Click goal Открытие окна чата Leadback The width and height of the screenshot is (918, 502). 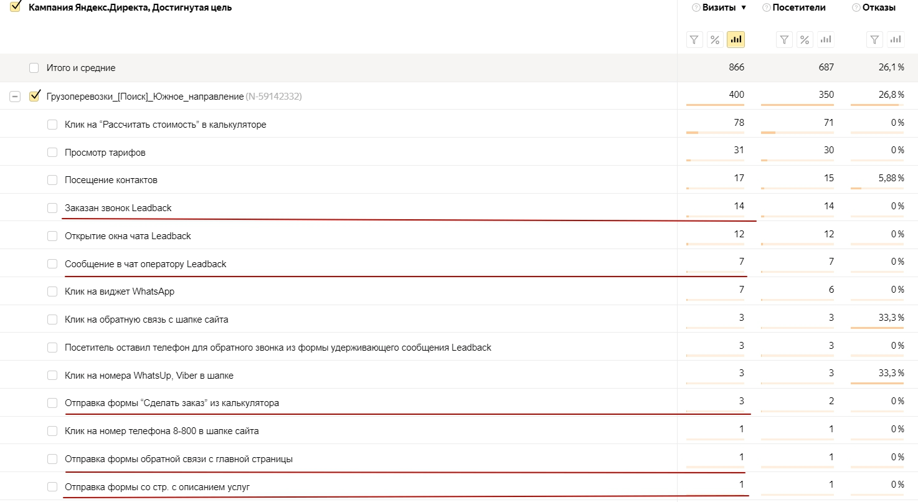128,236
